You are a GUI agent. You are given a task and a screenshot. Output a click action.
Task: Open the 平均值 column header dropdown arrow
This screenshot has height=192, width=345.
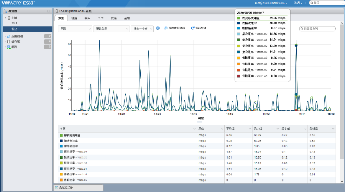coord(250,129)
